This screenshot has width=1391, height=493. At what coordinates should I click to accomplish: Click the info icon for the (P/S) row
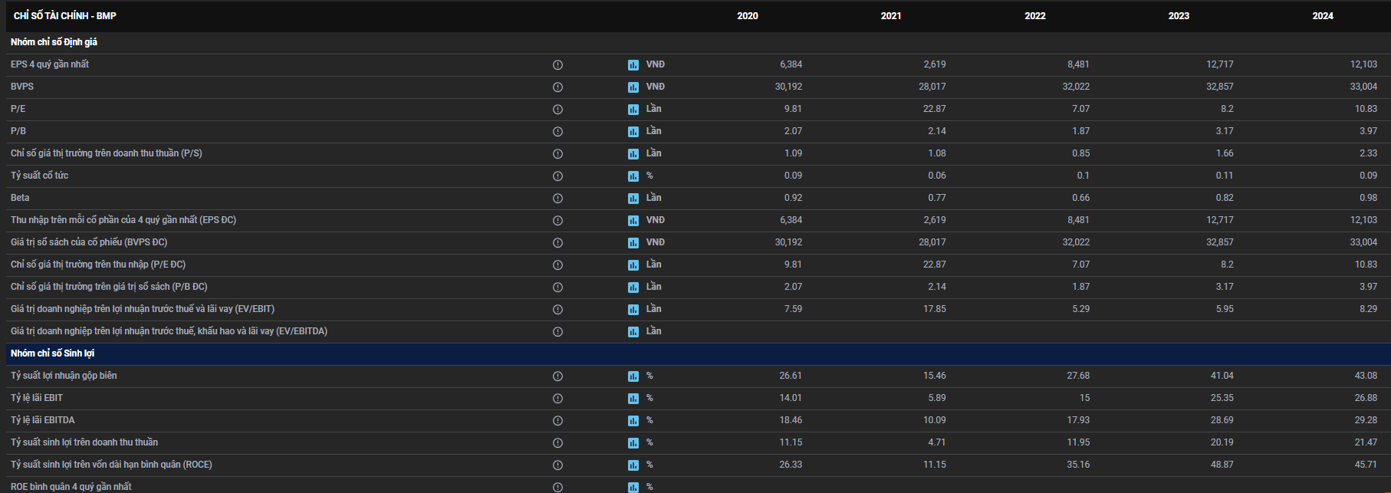pos(557,154)
